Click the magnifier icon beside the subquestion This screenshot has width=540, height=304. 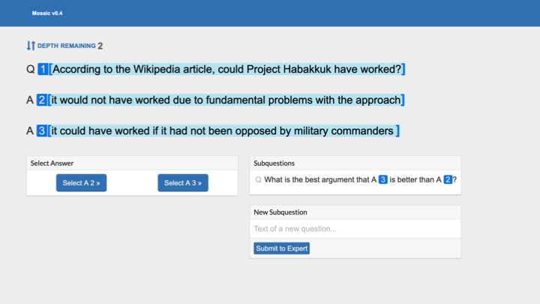click(259, 180)
